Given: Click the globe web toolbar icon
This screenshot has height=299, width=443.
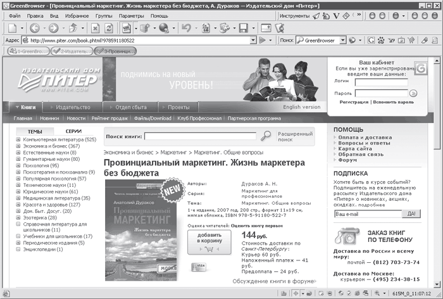Looking at the screenshot, I should [x=164, y=28].
